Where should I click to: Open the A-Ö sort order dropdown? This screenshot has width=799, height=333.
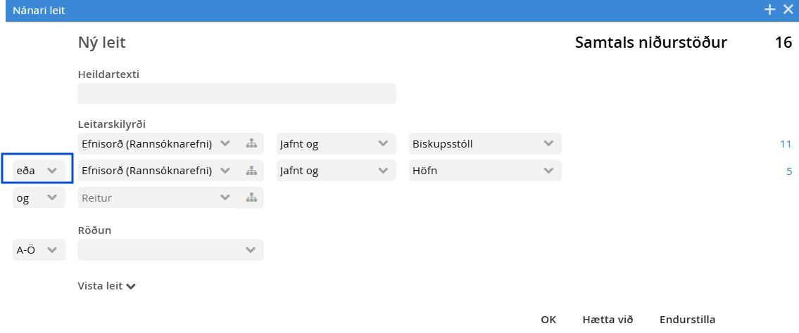[39, 249]
